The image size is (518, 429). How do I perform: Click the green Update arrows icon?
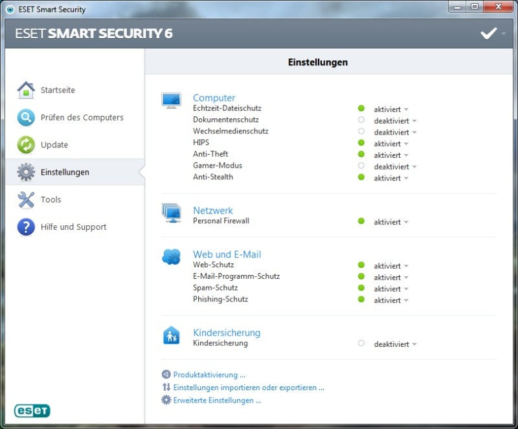click(x=26, y=145)
